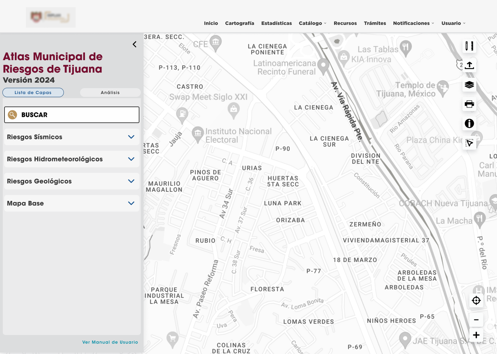
Task: Click DIVISION DEL NTE label
Action: (x=366, y=159)
